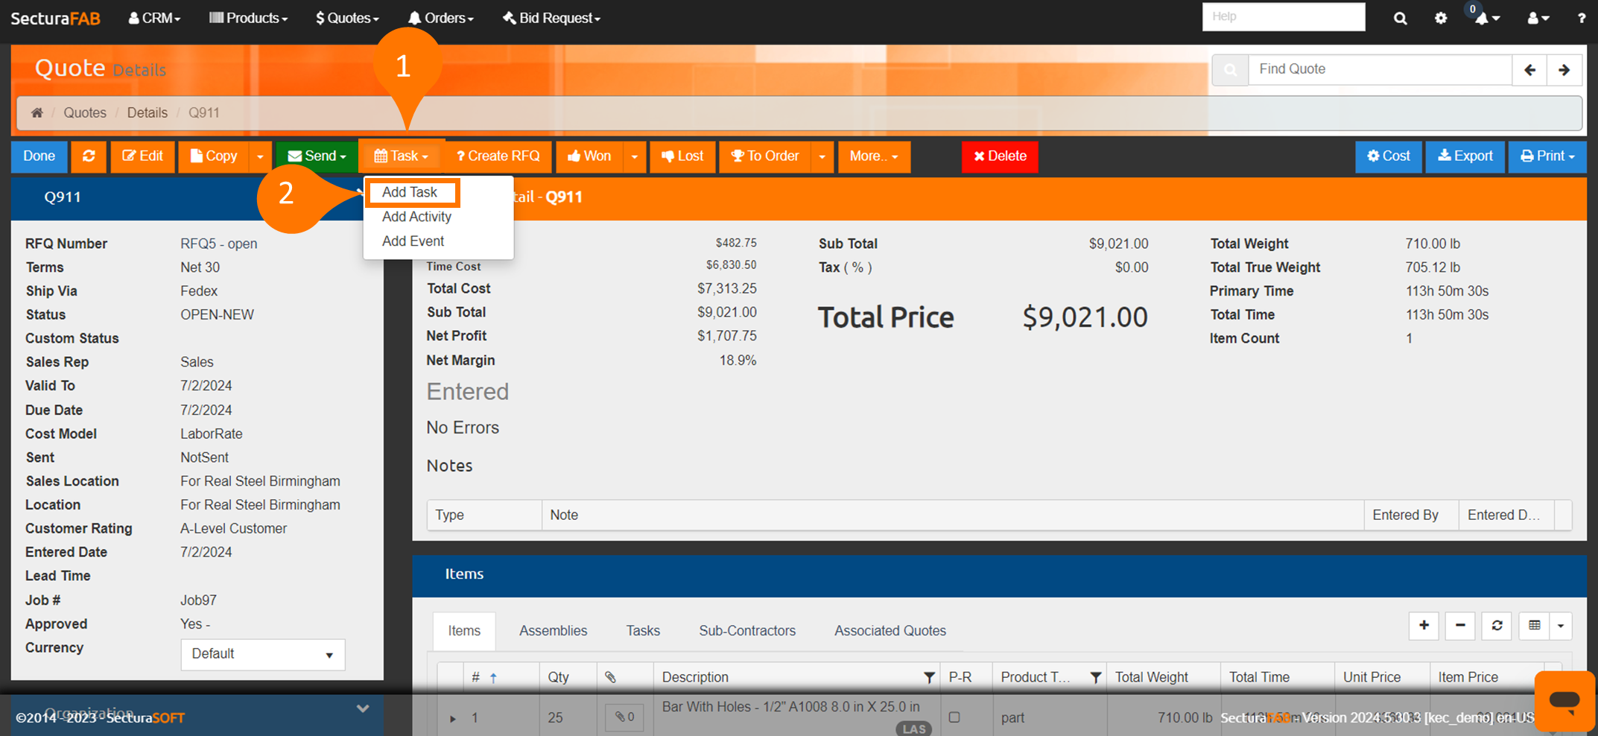Open the orange chat widget

click(x=1564, y=700)
